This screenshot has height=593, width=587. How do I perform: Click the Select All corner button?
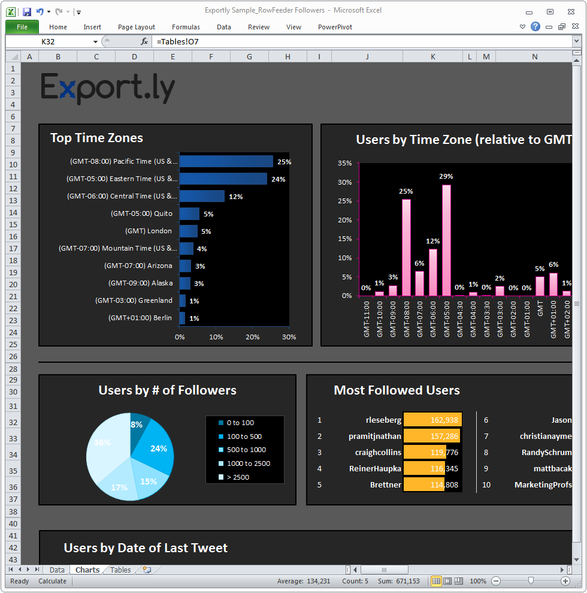13,57
